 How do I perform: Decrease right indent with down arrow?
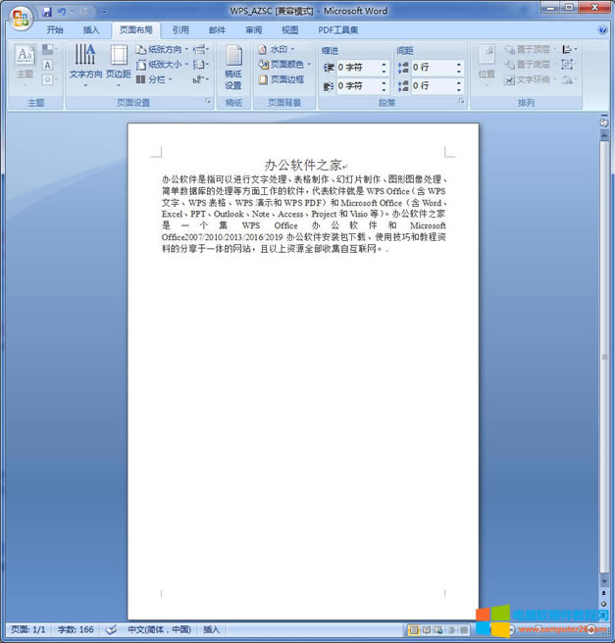click(384, 89)
